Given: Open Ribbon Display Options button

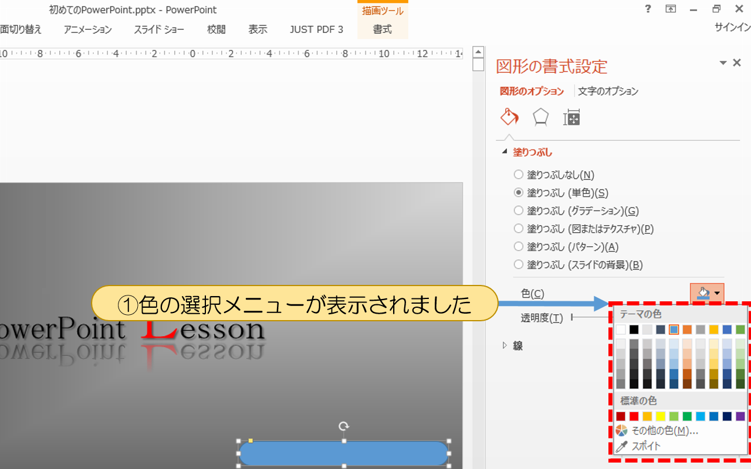Looking at the screenshot, I should click(671, 9).
